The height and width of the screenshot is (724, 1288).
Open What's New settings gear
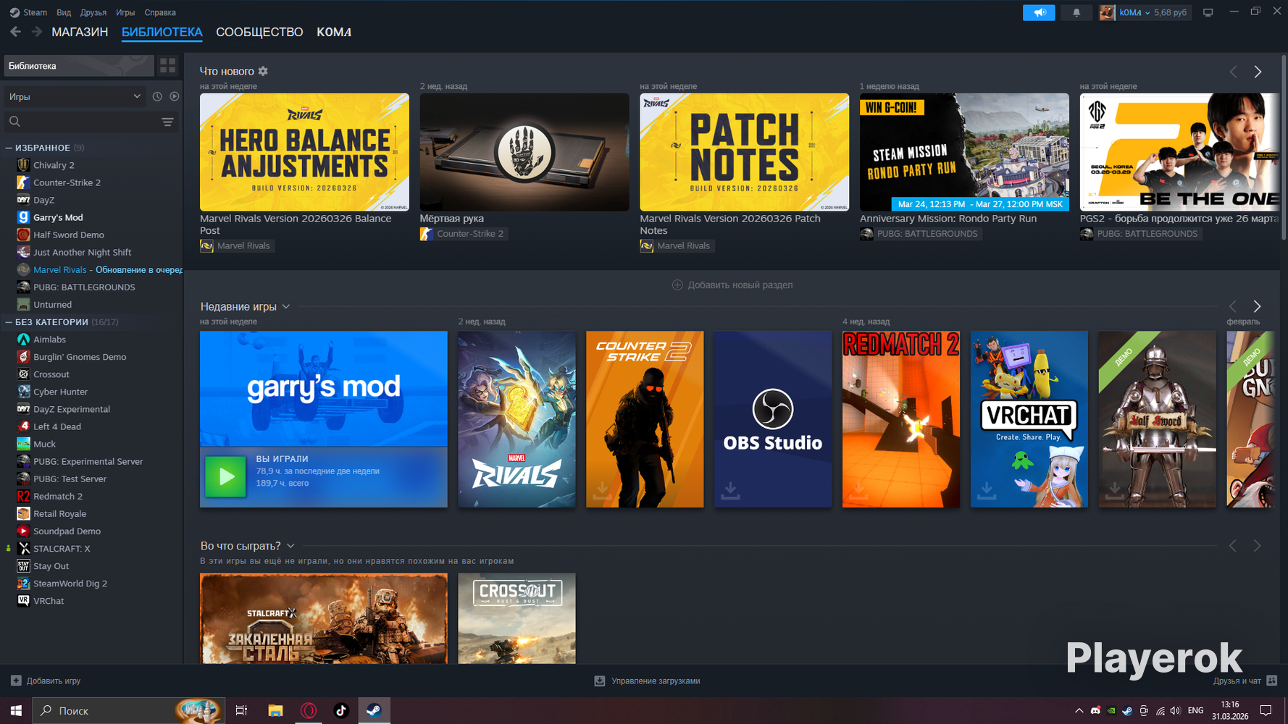point(263,71)
